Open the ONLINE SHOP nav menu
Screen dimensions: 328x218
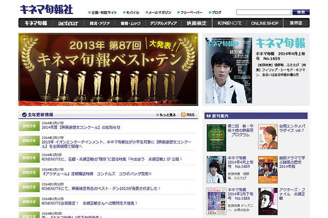265,23
